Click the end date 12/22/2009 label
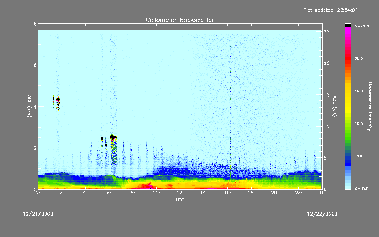Viewport: 379px width, 237px height. point(322,214)
